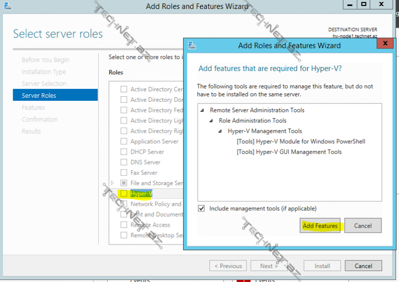The image size is (399, 282).
Task: Click the Add Features button
Action: coord(320,226)
